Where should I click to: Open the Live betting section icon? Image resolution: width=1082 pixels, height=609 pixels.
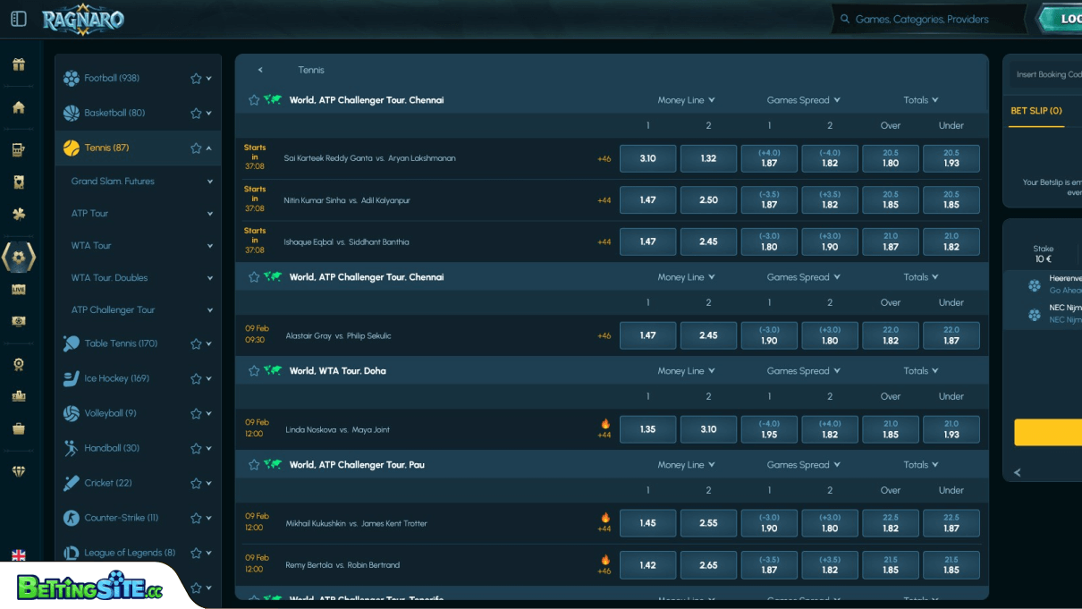[18, 289]
